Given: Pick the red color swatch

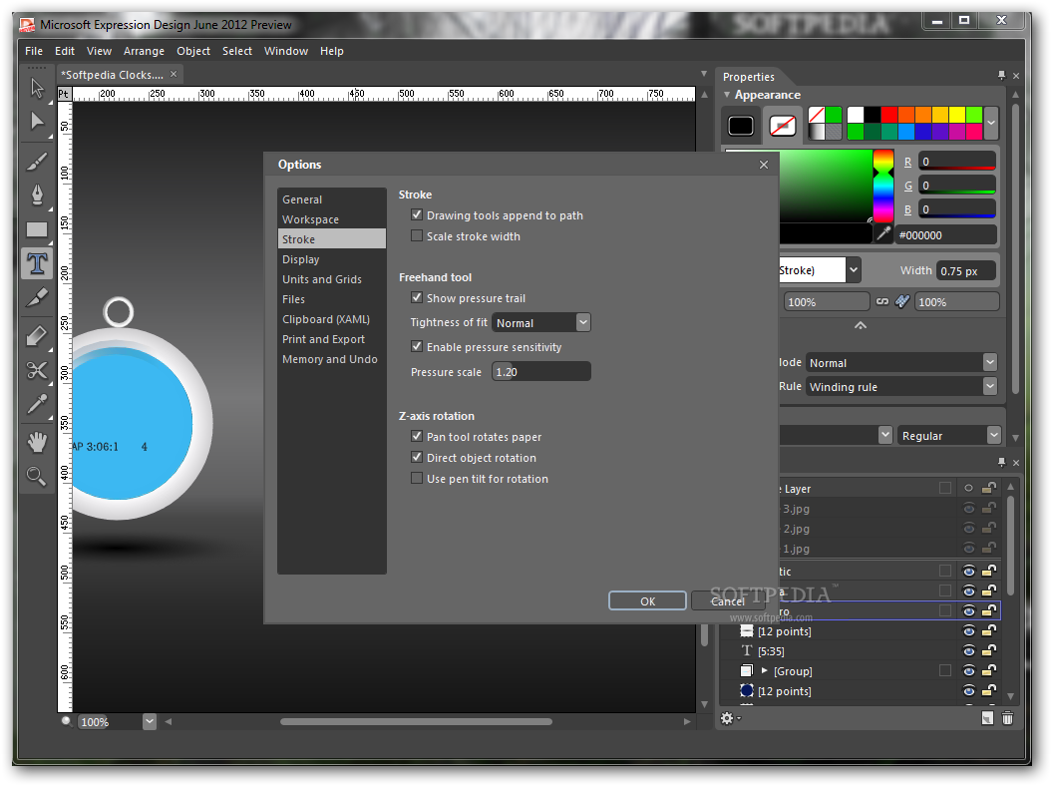Looking at the screenshot, I should (x=889, y=115).
